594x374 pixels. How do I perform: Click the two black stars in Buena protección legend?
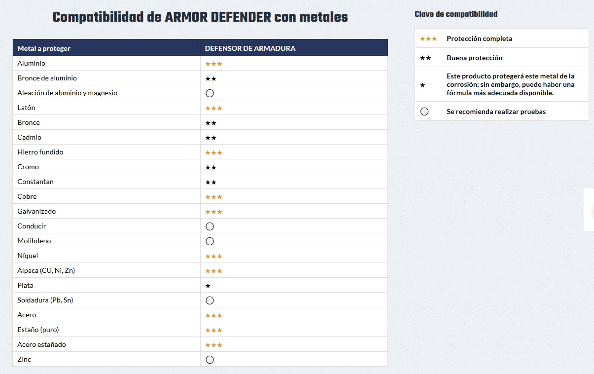click(425, 58)
